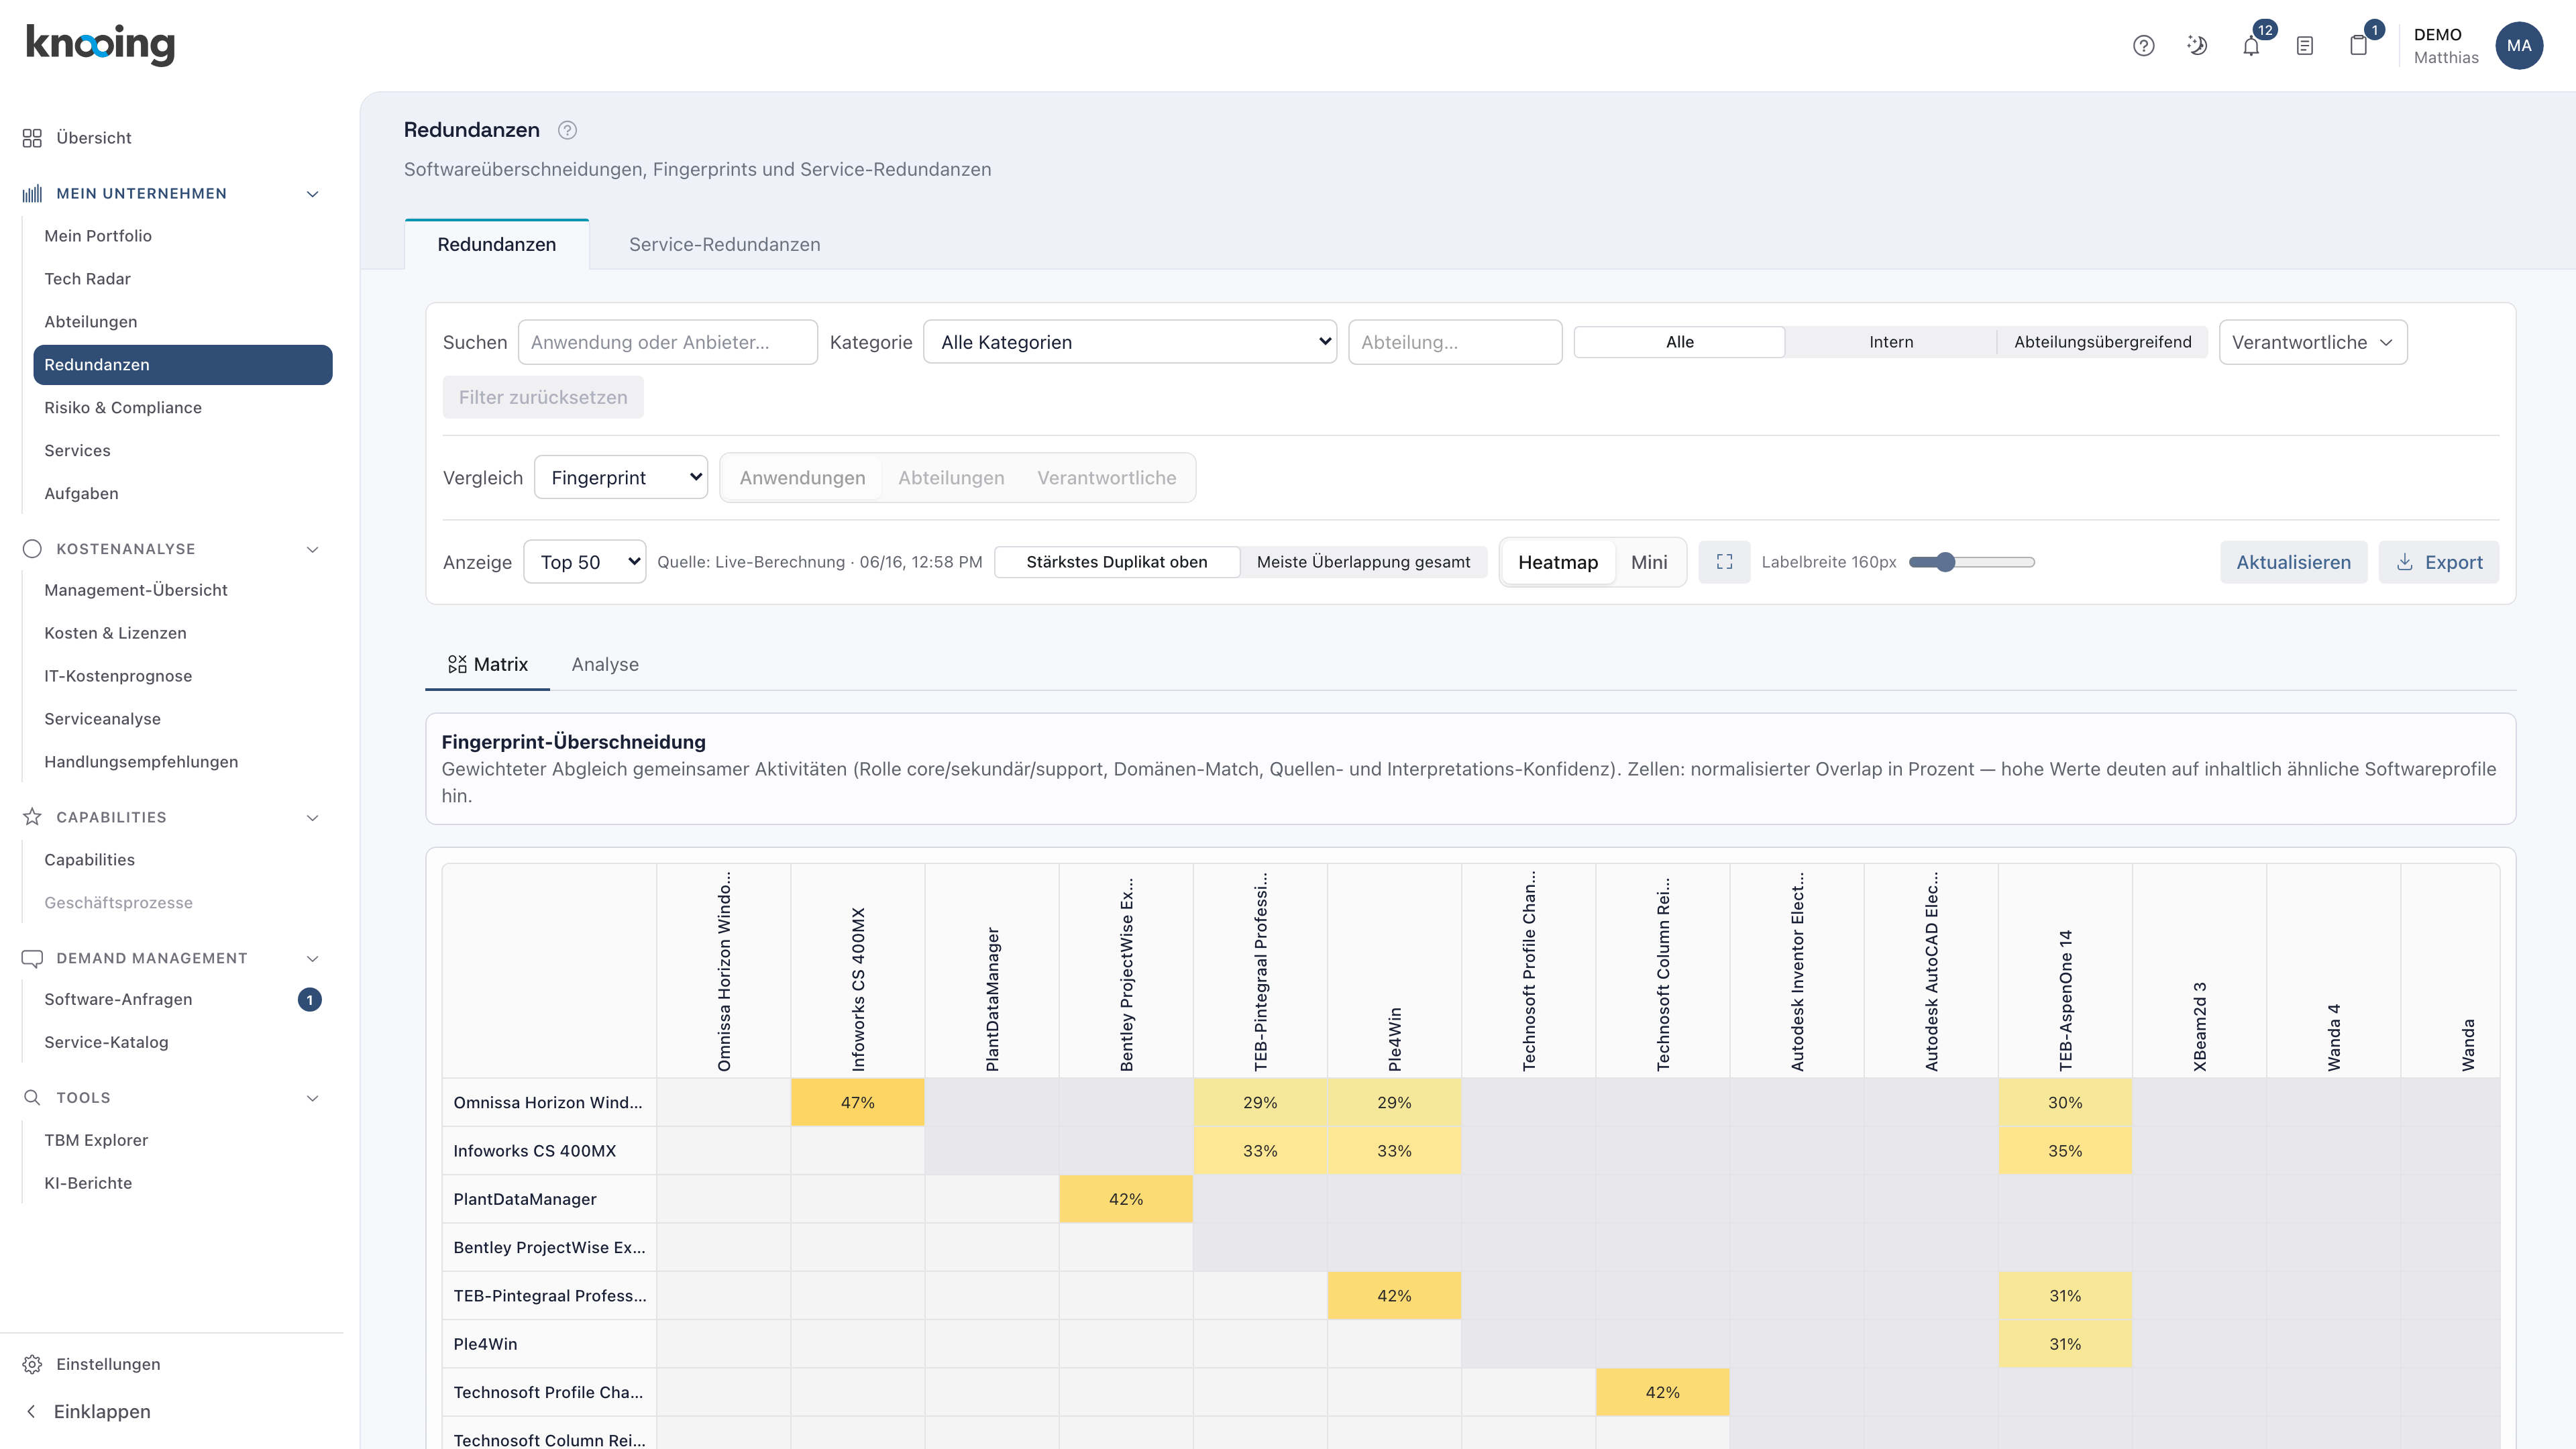Open the Vergleich Fingerprint dropdown
Screen dimensions: 2576x1449
click(x=621, y=478)
